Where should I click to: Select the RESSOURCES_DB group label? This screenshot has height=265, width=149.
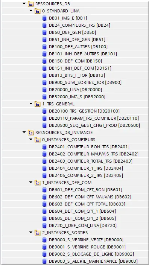pyautogui.click(x=53, y=4)
